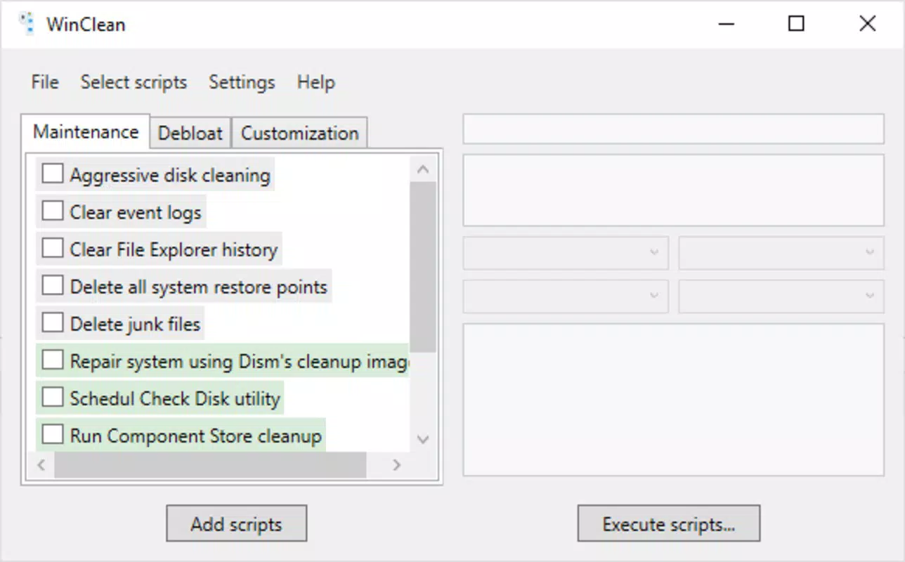Click the horizontal scroll right arrow
This screenshot has height=562, width=905.
397,465
